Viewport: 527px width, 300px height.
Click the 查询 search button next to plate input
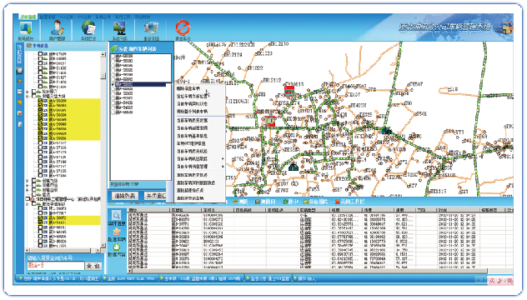pyautogui.click(x=93, y=266)
